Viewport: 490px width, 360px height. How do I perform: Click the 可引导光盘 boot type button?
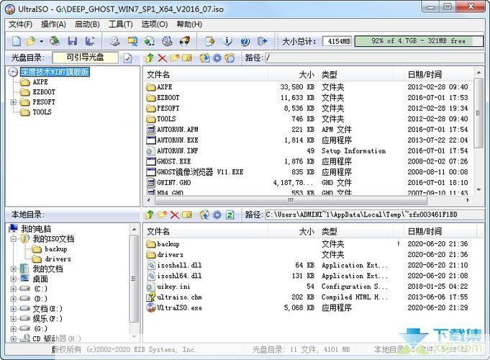[86, 57]
